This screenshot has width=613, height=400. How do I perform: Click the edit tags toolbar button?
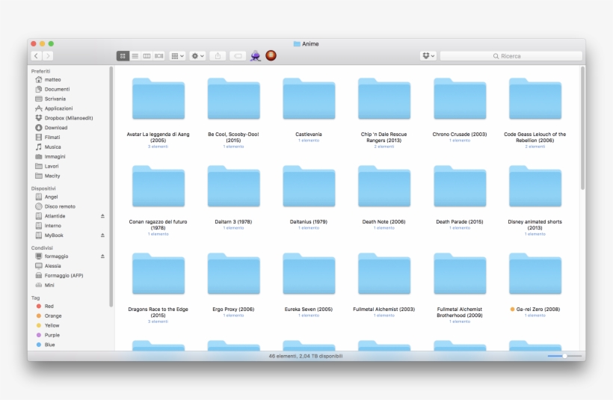click(238, 56)
